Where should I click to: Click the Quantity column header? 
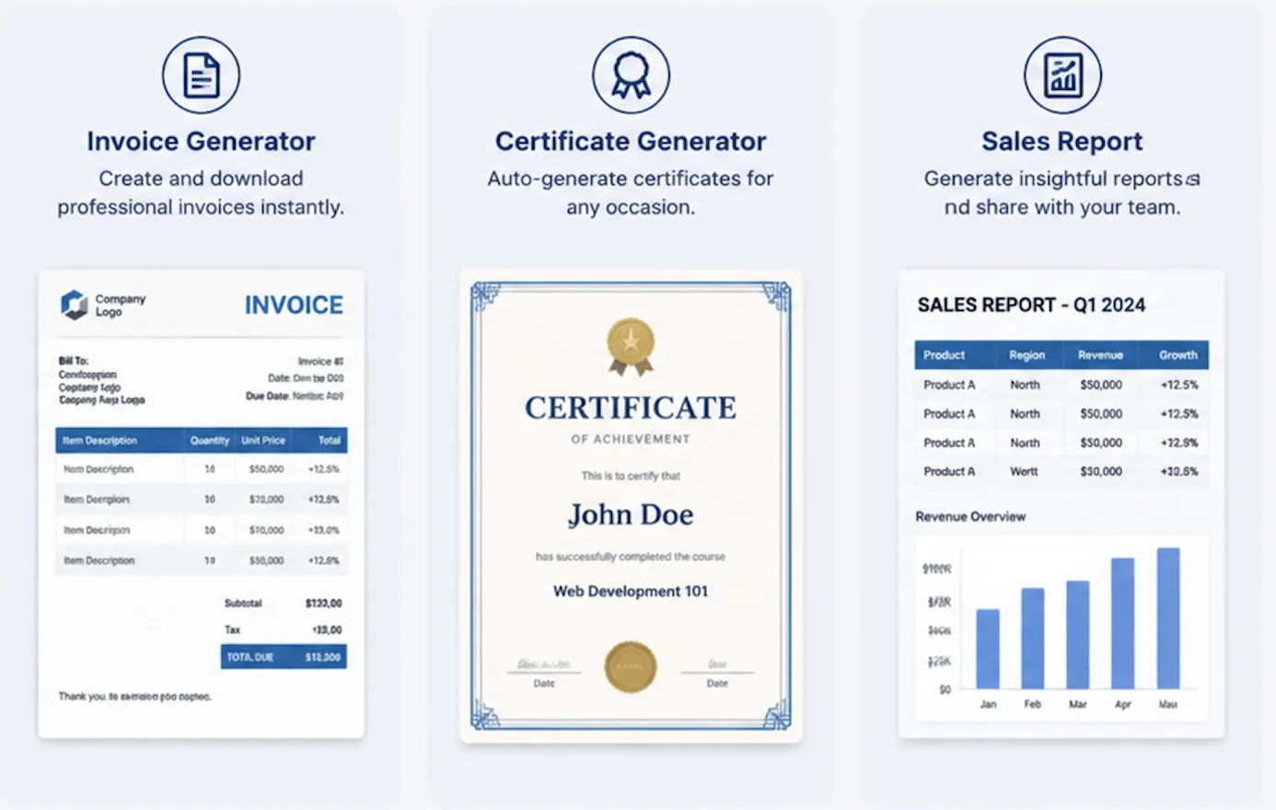210,440
